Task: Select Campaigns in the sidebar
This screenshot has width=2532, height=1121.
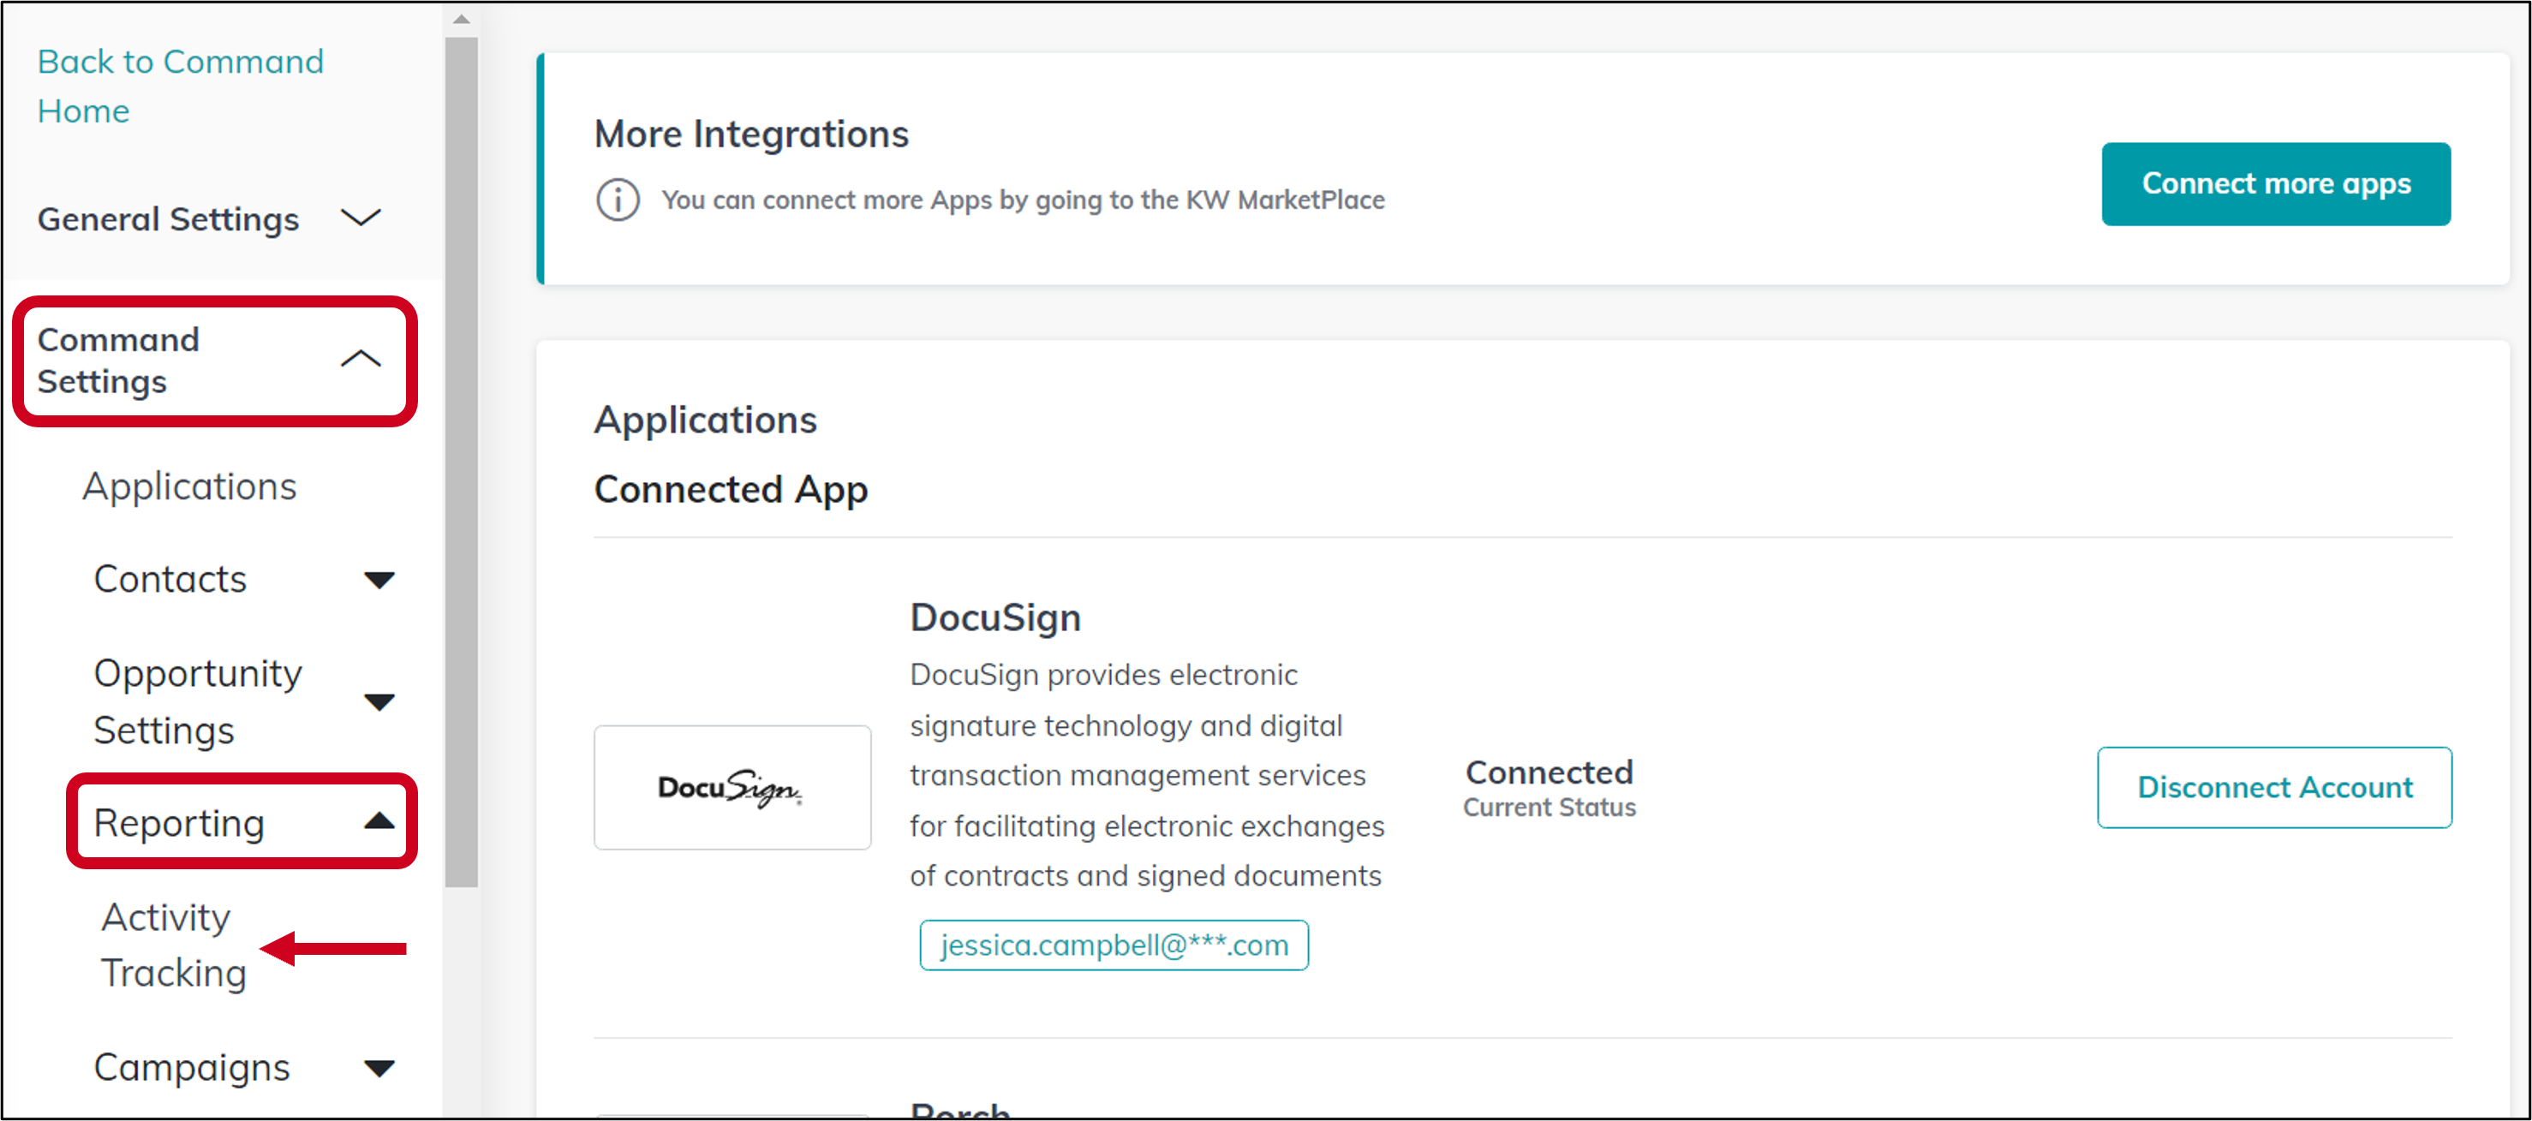Action: coord(192,1067)
